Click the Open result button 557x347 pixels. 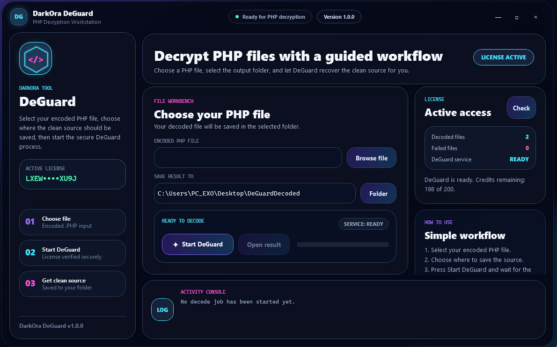tap(264, 245)
